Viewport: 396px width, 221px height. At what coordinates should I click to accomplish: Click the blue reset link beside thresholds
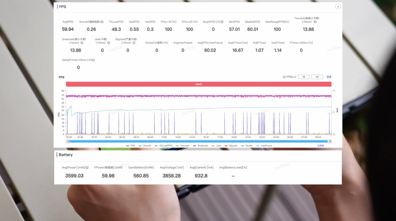(329, 77)
